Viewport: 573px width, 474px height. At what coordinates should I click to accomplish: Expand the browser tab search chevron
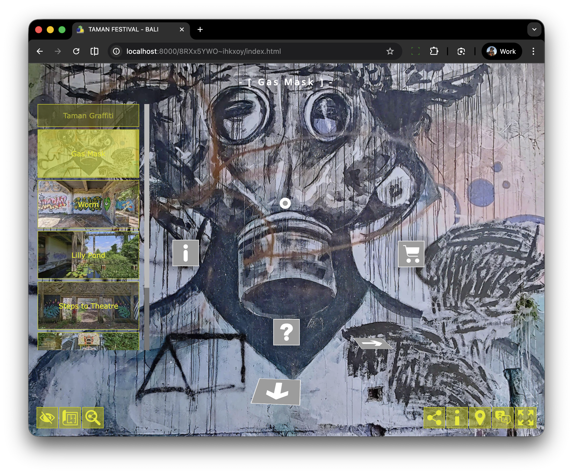tap(534, 29)
